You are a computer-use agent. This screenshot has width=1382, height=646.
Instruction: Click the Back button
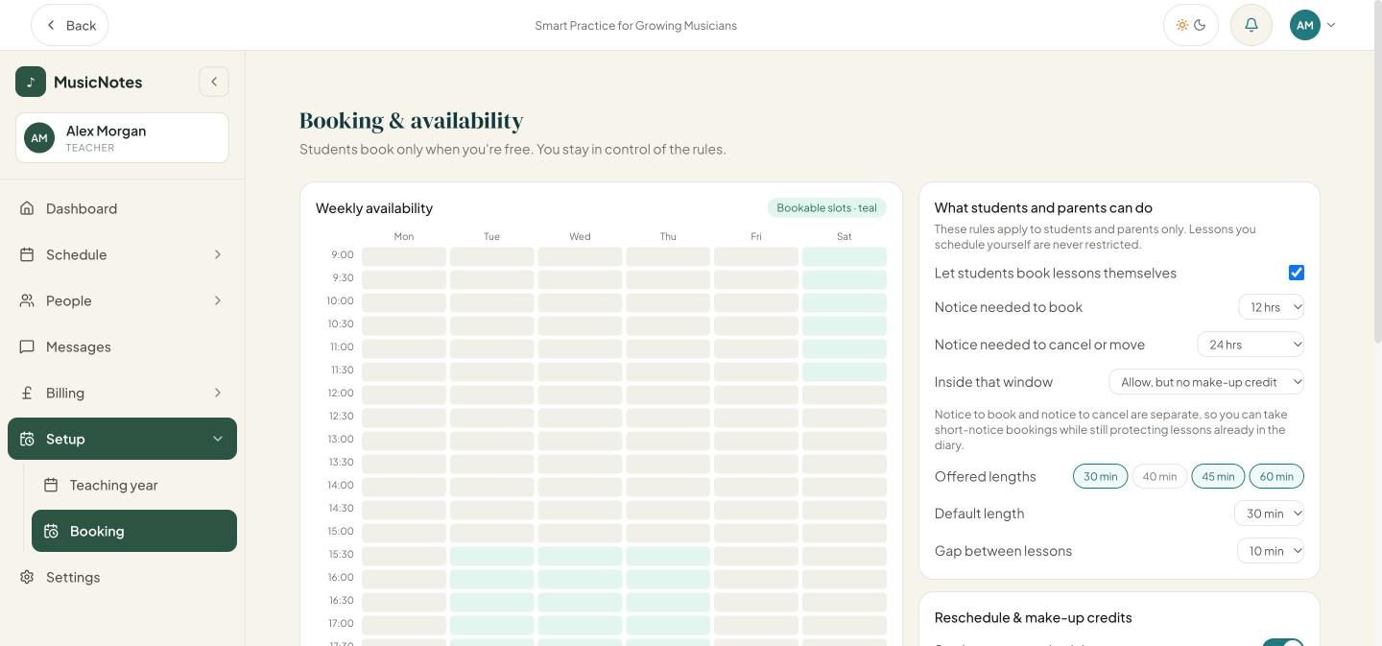point(70,25)
